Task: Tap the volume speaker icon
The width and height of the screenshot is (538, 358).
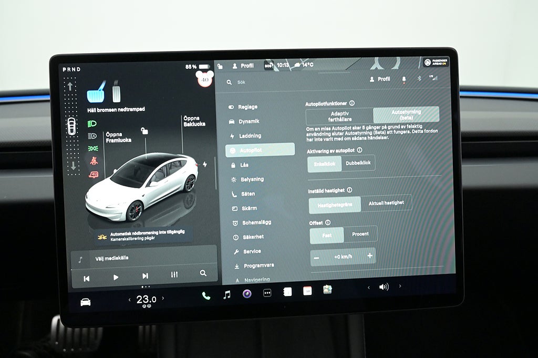Action: 384,287
